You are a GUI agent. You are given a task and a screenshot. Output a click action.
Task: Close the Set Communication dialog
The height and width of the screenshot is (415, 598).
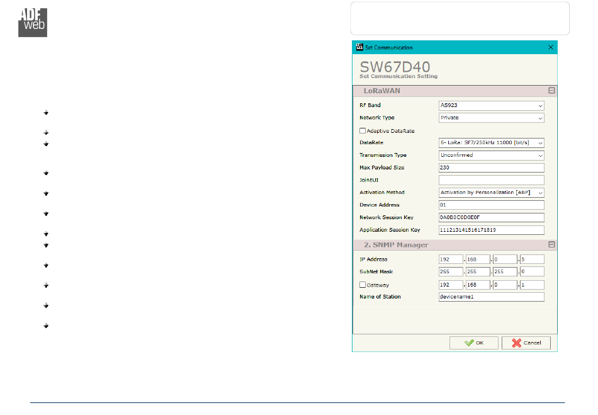(x=550, y=47)
